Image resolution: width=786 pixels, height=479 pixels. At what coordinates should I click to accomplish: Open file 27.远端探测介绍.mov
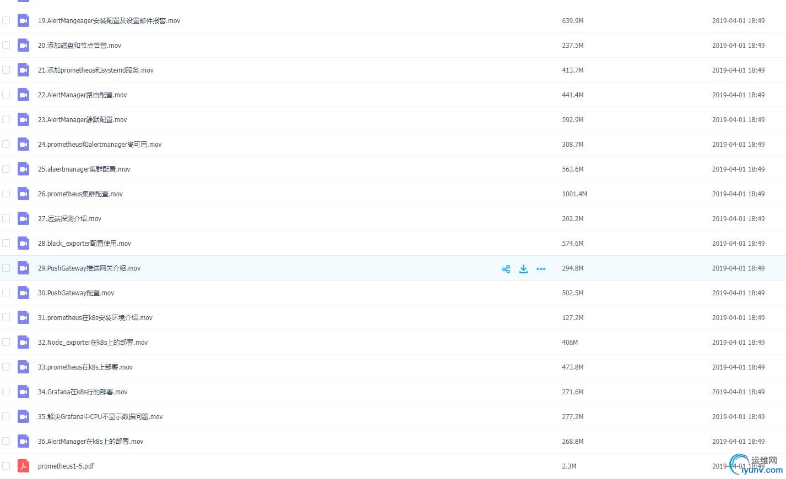pyautogui.click(x=70, y=219)
